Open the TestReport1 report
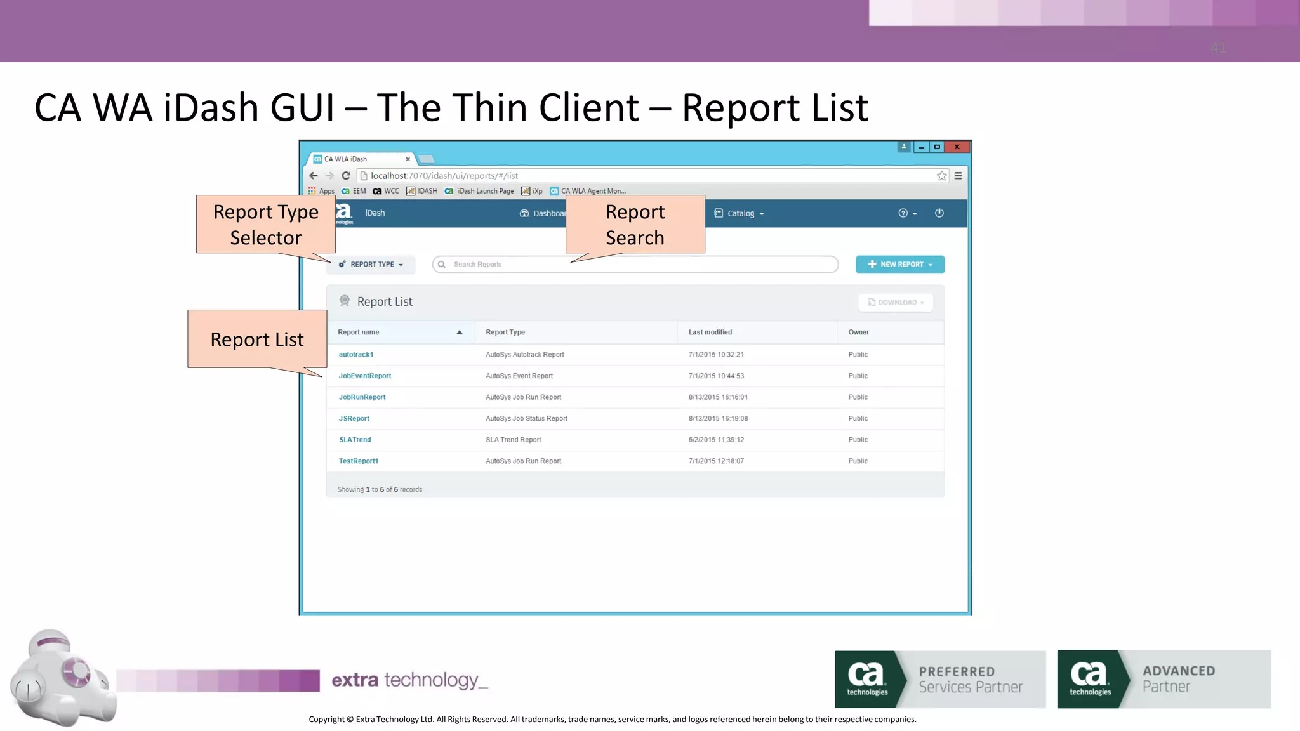 tap(359, 461)
